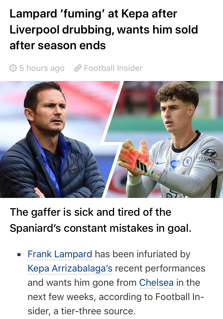Click the blue NHS heart badge on the jersey
Image resolution: width=223 pixels, height=319 pixels.
(175, 163)
